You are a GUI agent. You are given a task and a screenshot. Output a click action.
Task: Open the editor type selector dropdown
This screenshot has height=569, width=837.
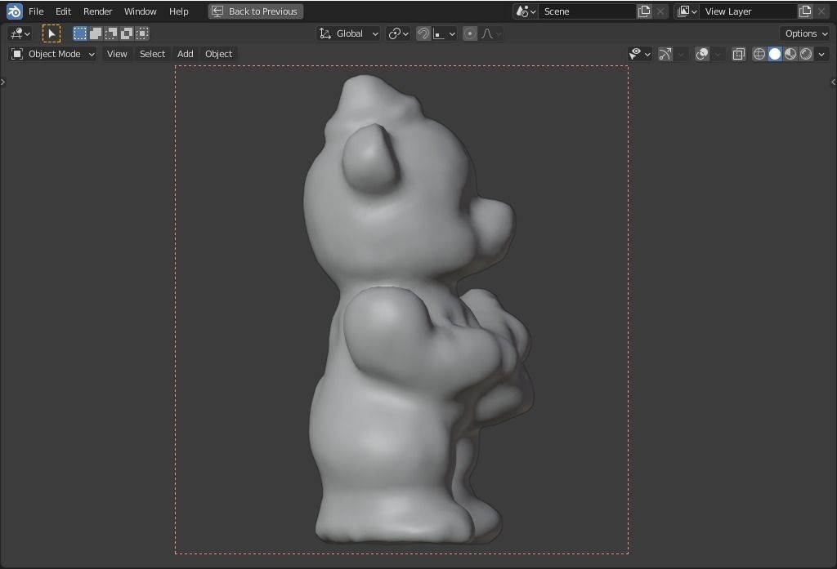[20, 33]
